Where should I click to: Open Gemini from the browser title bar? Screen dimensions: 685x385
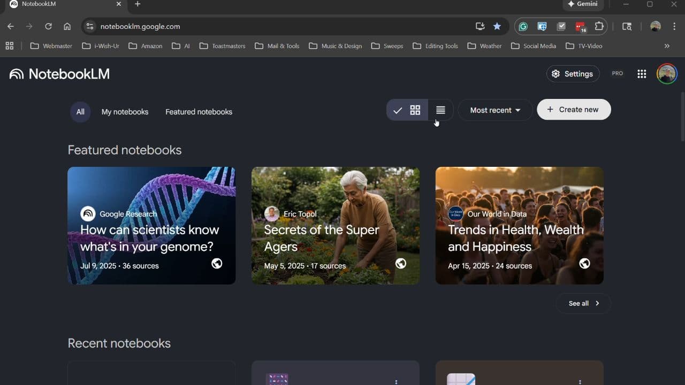[x=583, y=4]
